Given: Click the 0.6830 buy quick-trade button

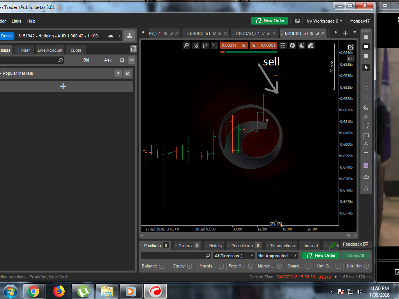Looking at the screenshot, I should pyautogui.click(x=263, y=46).
